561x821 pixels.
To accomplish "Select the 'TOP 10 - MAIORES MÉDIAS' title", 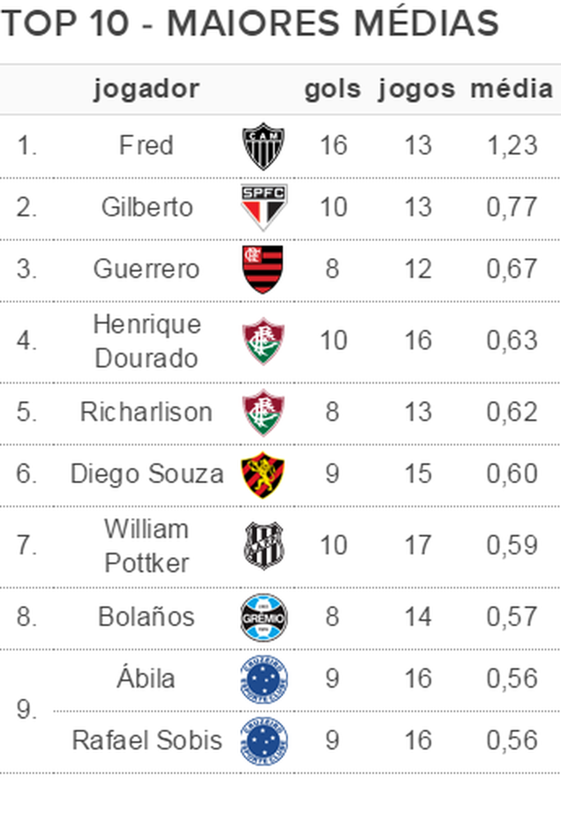I will (x=250, y=24).
